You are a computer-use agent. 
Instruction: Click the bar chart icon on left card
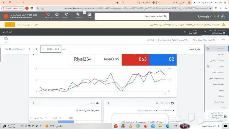[97, 103]
